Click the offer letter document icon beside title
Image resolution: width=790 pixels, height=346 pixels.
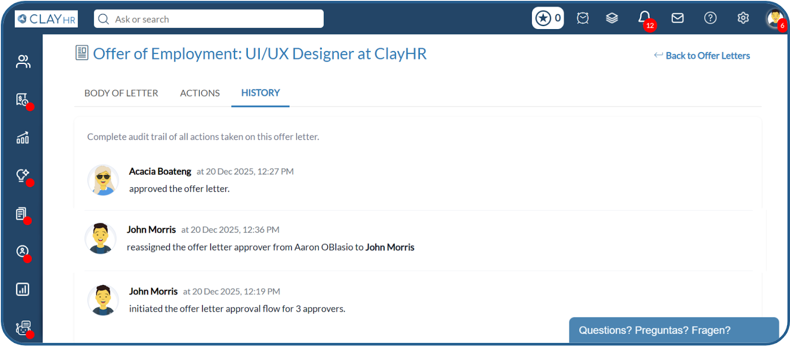(82, 53)
